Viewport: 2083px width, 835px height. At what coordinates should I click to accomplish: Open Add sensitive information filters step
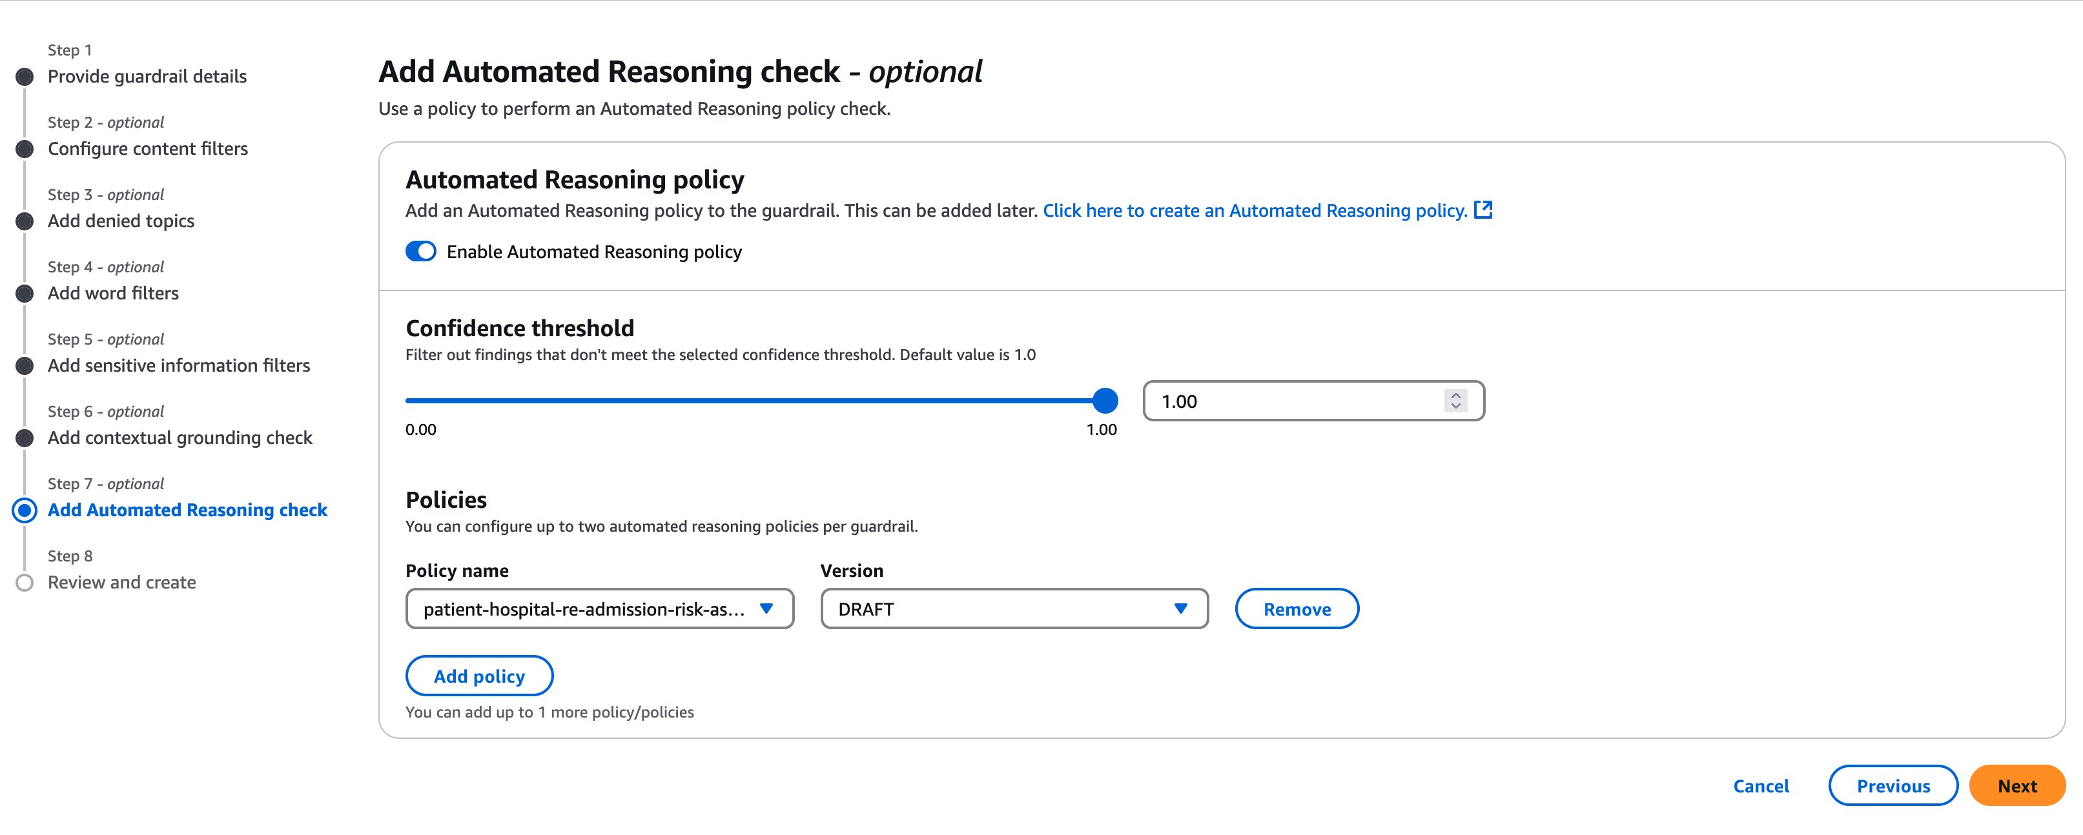click(x=179, y=365)
